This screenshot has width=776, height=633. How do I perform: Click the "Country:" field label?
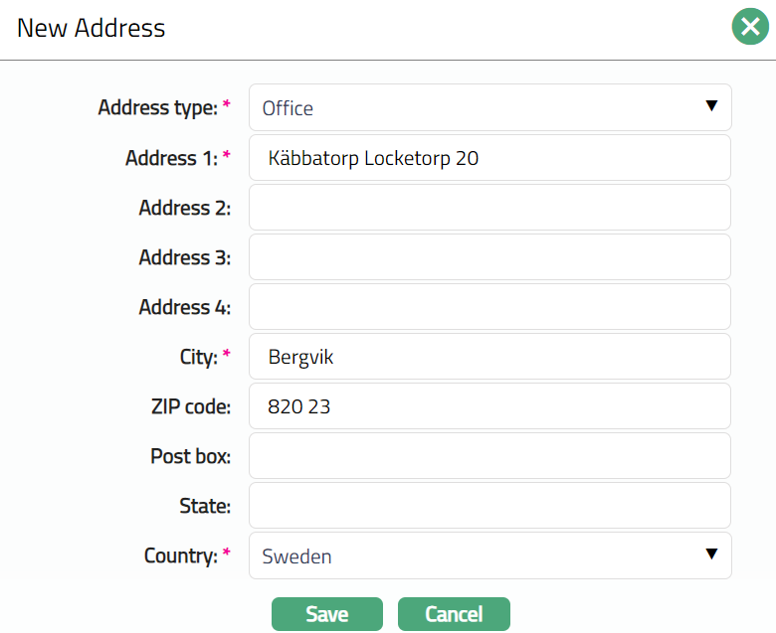(180, 555)
